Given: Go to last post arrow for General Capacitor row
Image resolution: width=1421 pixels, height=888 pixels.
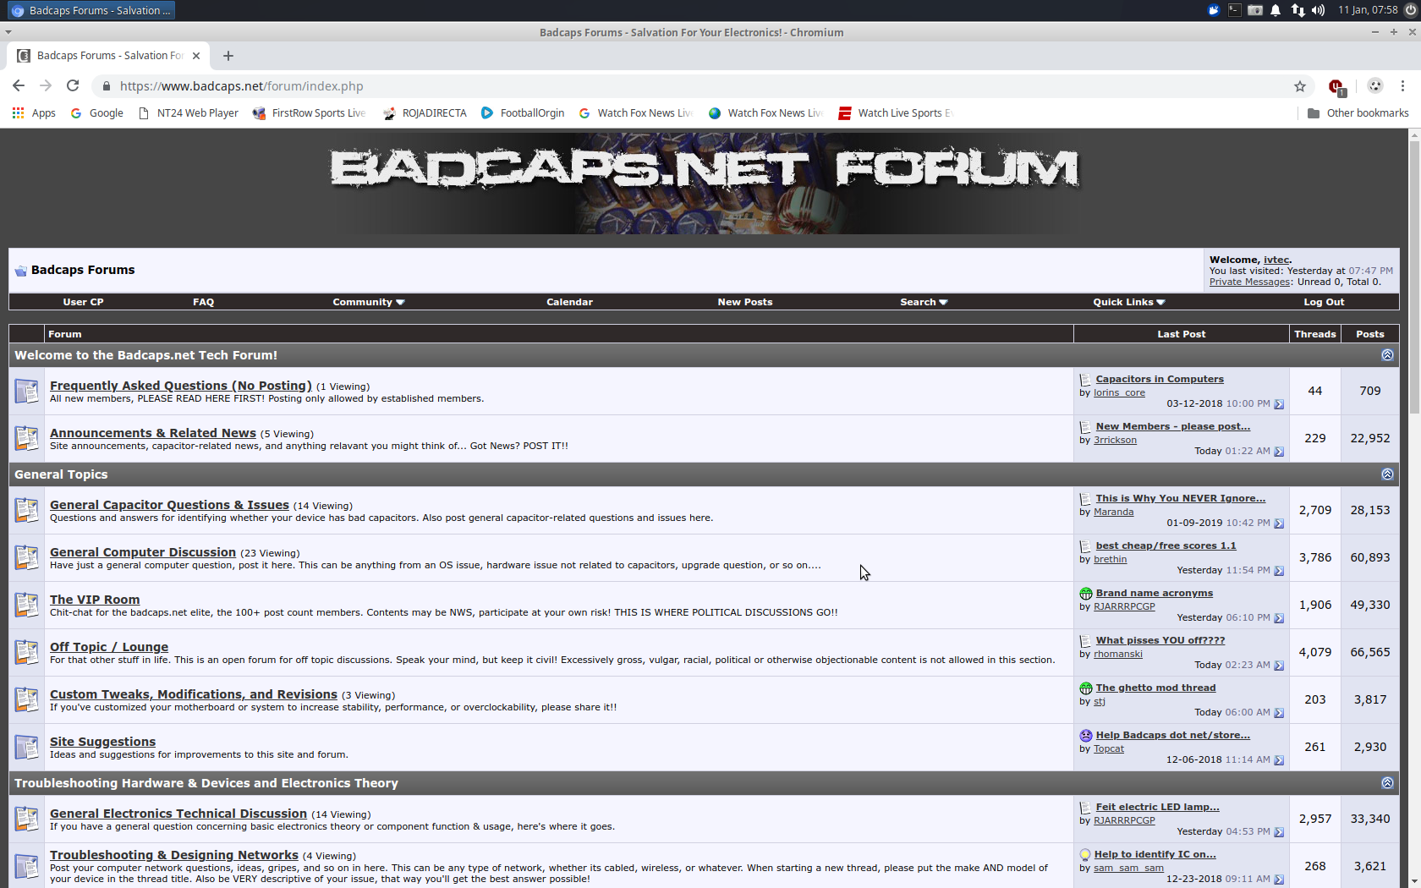Looking at the screenshot, I should (x=1279, y=523).
